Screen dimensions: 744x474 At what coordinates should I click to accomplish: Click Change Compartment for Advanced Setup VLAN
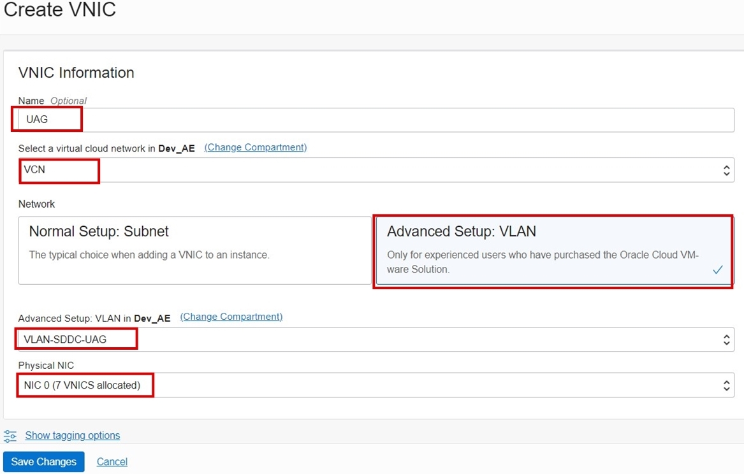pyautogui.click(x=231, y=316)
